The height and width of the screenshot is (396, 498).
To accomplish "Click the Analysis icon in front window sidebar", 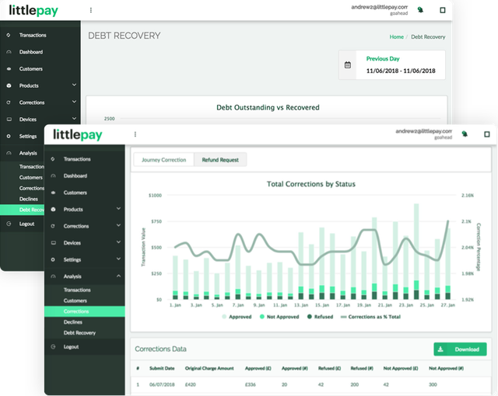I will coord(53,276).
